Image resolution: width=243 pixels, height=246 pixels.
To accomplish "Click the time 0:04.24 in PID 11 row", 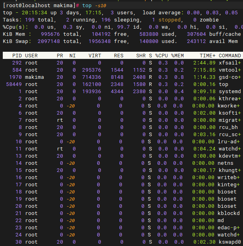I will [204, 149].
